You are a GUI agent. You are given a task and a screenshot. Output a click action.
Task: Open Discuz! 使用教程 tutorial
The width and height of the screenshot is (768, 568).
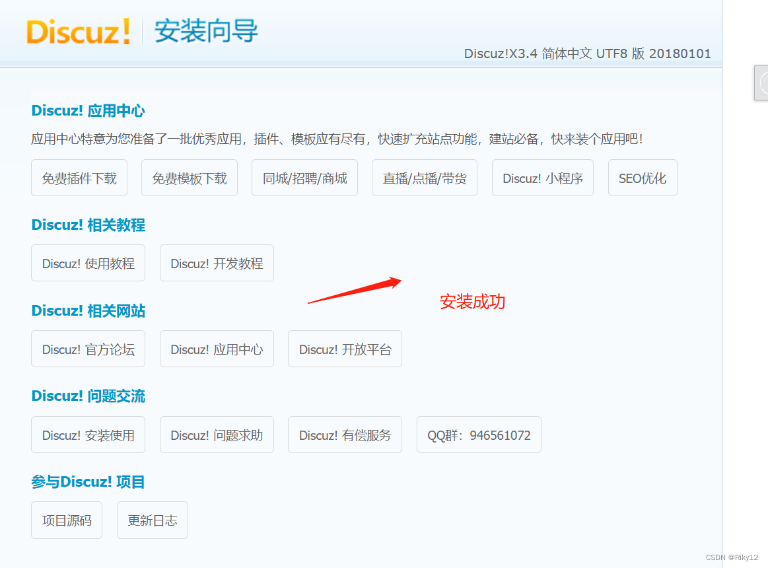click(x=88, y=263)
